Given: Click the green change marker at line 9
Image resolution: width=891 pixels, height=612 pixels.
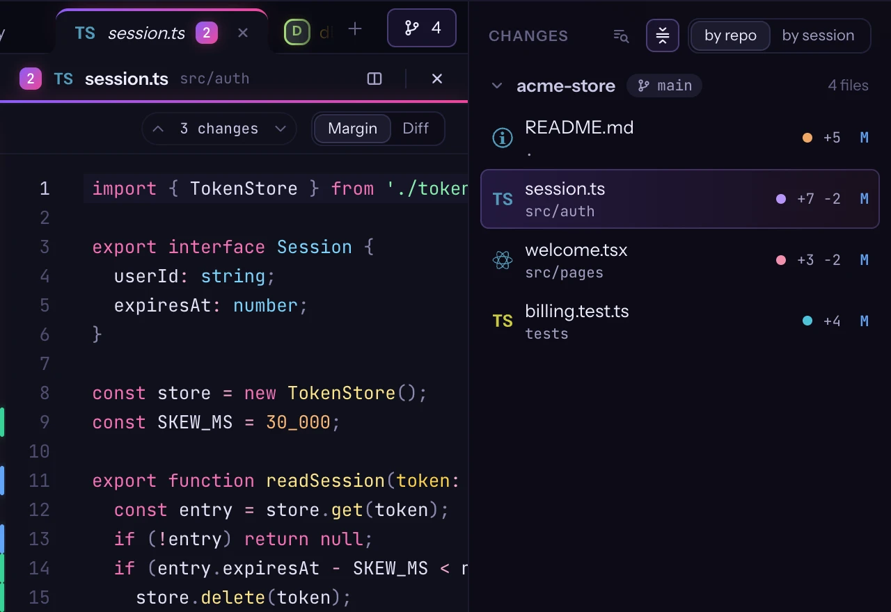Looking at the screenshot, I should click(x=2, y=422).
